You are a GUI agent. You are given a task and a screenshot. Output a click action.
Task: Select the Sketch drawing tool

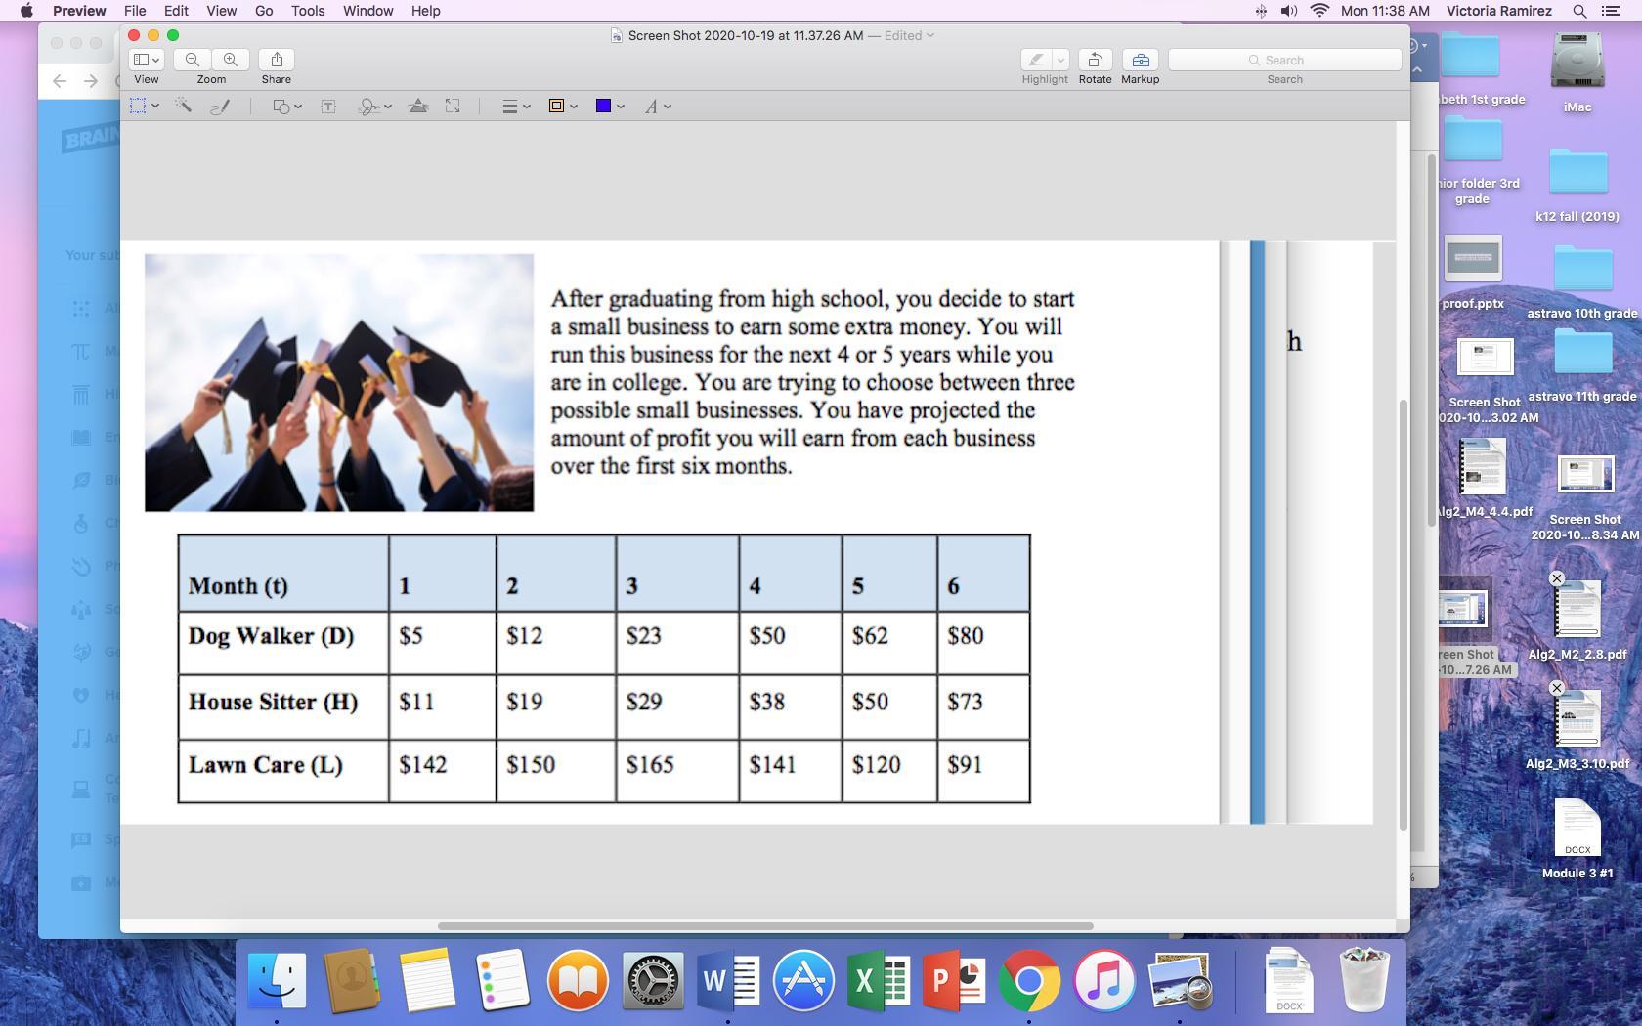coord(220,106)
